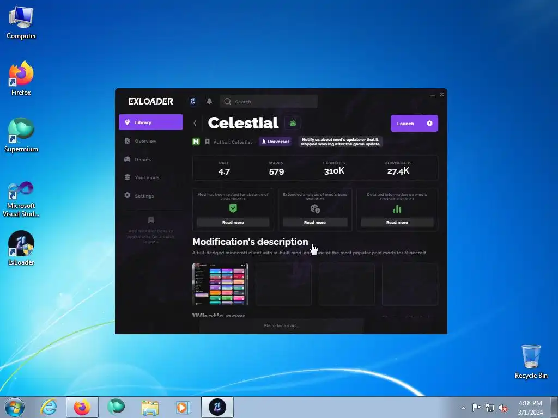Focus the Search field
Image resolution: width=558 pixels, height=418 pixels.
point(269,102)
